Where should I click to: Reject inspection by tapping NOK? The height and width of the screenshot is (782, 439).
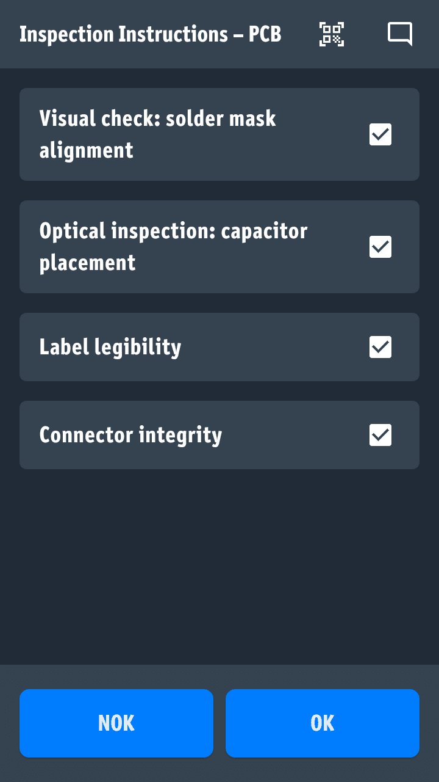coord(116,723)
